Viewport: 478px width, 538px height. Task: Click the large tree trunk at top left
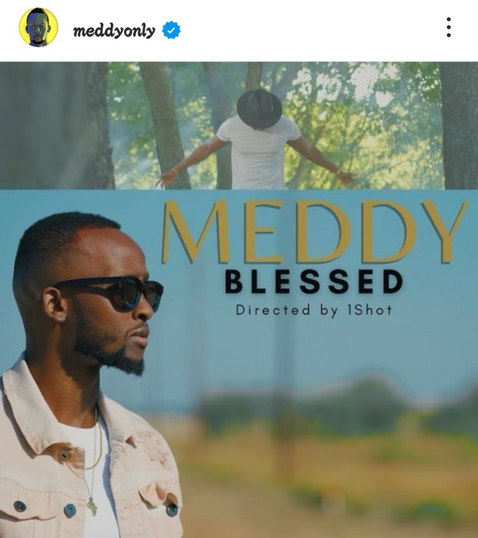[x=56, y=126]
